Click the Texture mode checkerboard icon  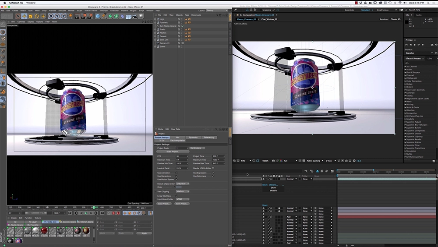(x=3, y=38)
